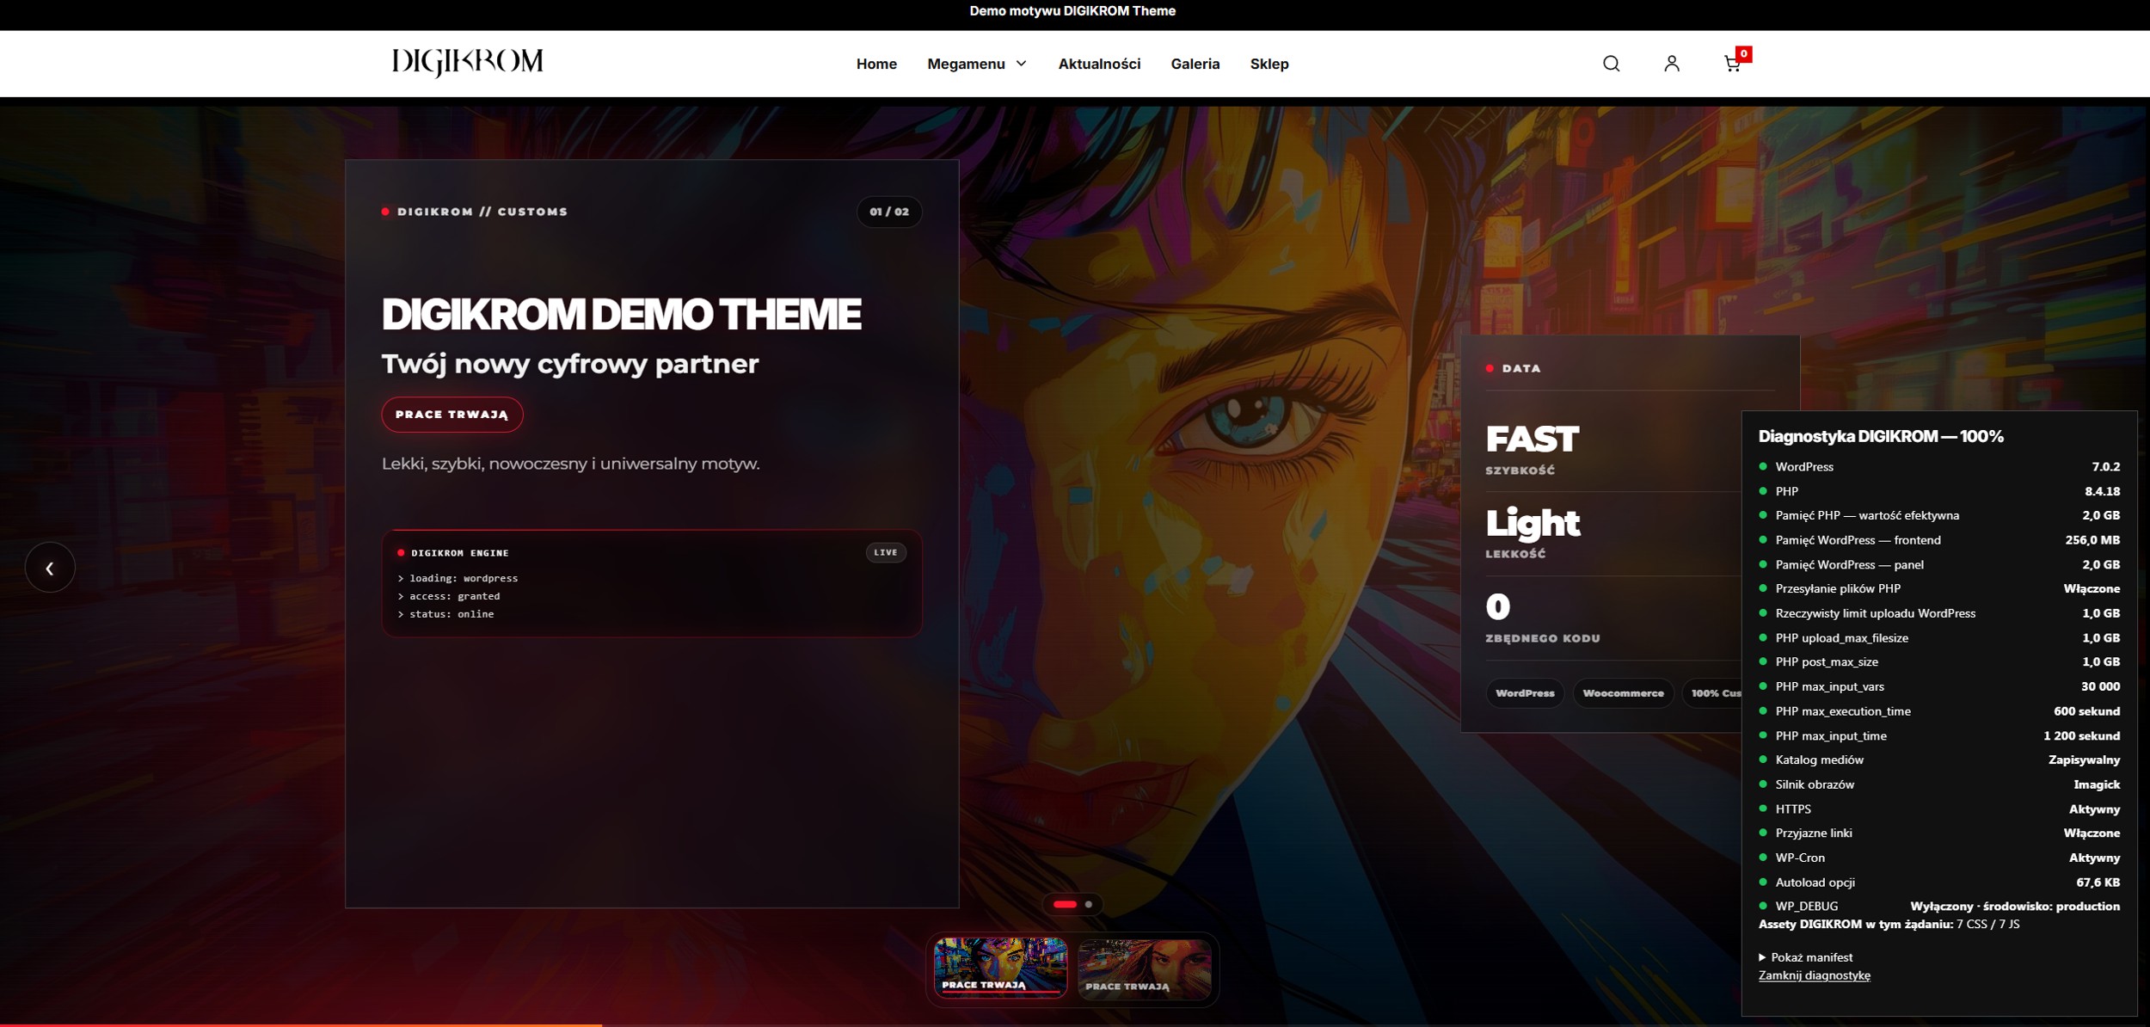Click Zamknij diagnostykę link

(x=1814, y=975)
